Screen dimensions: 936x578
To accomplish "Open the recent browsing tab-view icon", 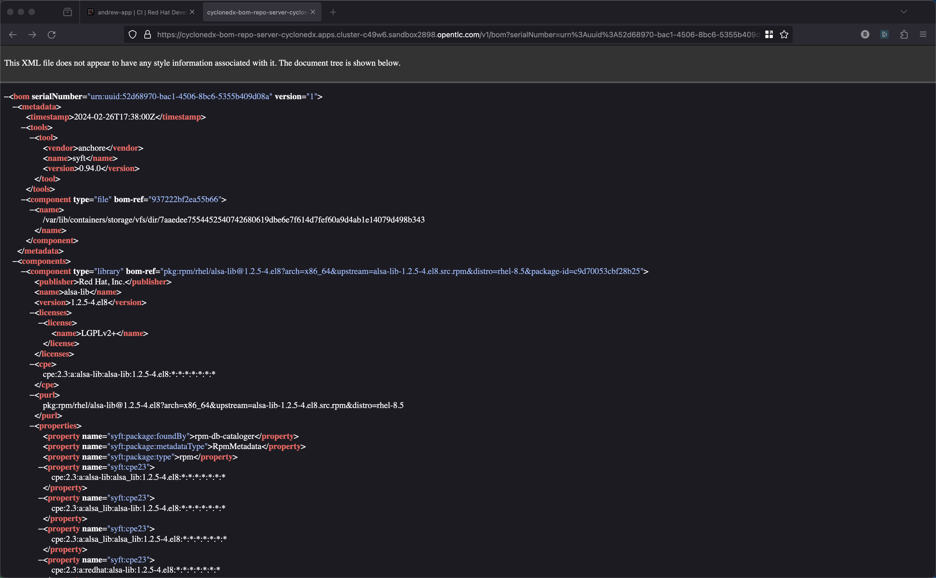I will (x=67, y=12).
